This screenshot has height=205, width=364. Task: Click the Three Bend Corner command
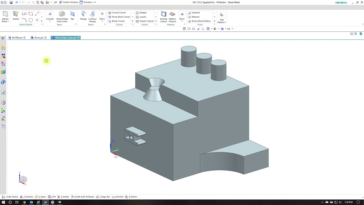[x=119, y=17]
